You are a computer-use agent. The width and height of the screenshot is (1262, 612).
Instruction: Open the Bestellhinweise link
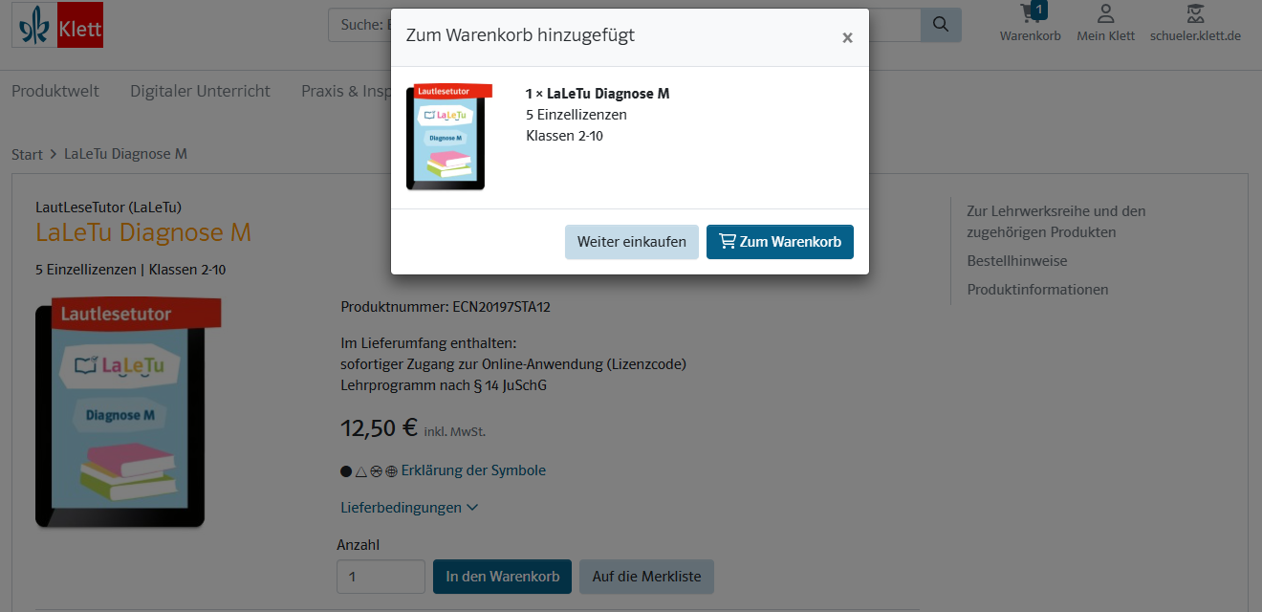pos(1017,261)
